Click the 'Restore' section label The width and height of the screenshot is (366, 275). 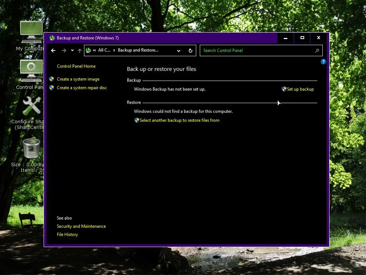(x=134, y=102)
